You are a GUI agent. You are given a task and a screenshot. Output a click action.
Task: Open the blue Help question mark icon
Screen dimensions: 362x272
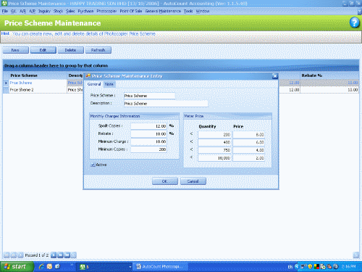pyautogui.click(x=354, y=22)
